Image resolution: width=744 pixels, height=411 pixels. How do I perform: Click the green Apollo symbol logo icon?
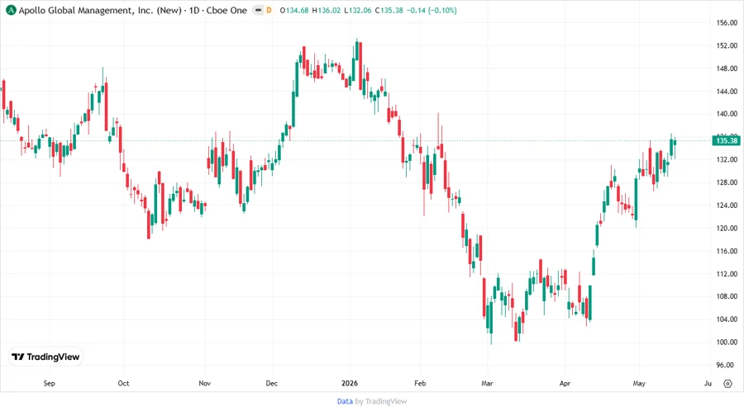11,11
